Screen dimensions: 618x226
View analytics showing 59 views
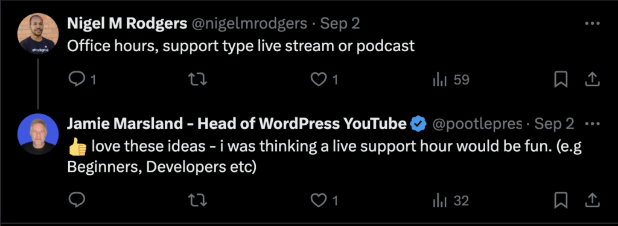tap(451, 80)
